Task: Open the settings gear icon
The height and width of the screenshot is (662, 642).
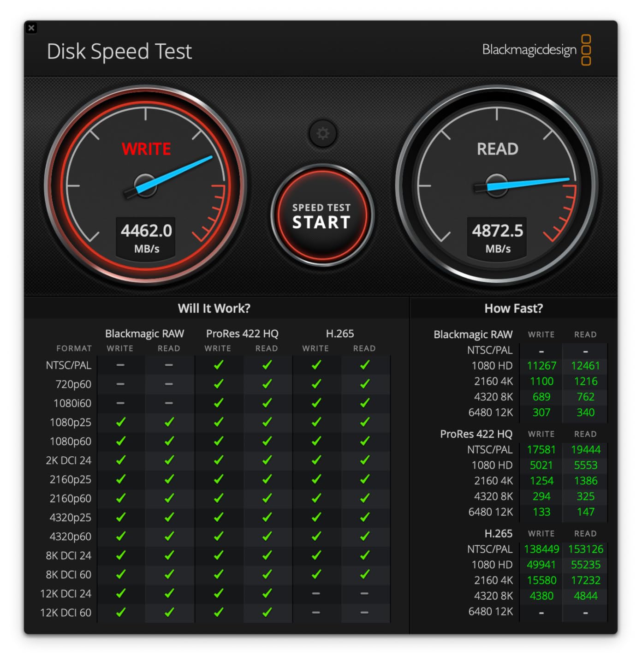Action: click(x=323, y=133)
